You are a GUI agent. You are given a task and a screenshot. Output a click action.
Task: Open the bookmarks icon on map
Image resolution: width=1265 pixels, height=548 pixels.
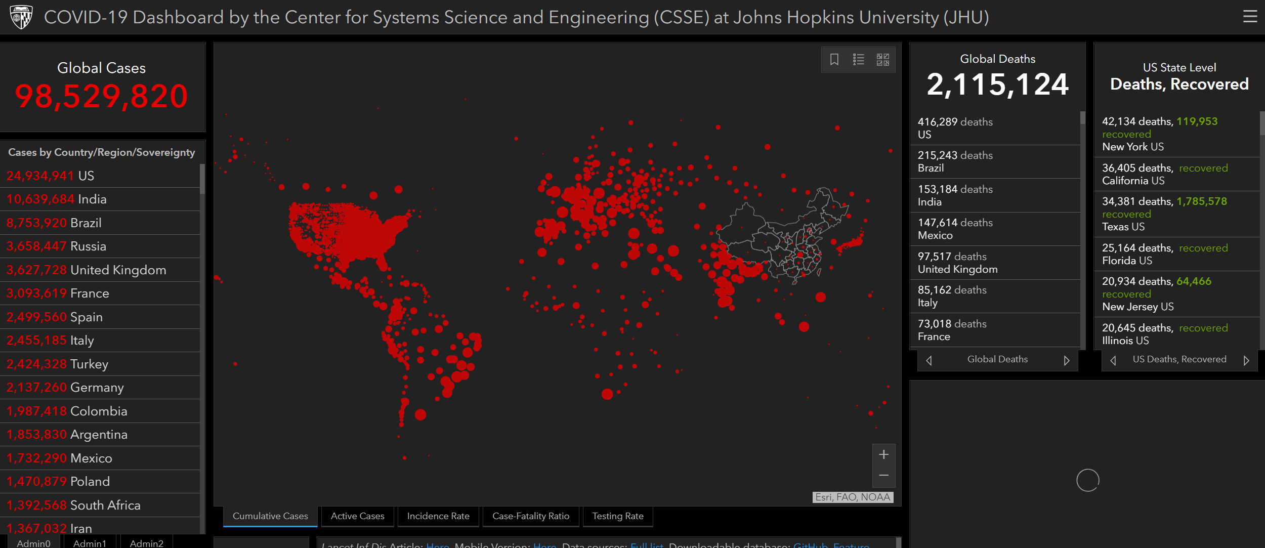(x=834, y=60)
